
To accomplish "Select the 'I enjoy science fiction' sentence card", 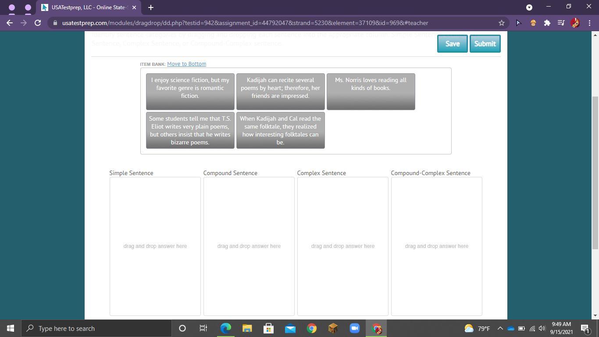I will click(x=190, y=92).
